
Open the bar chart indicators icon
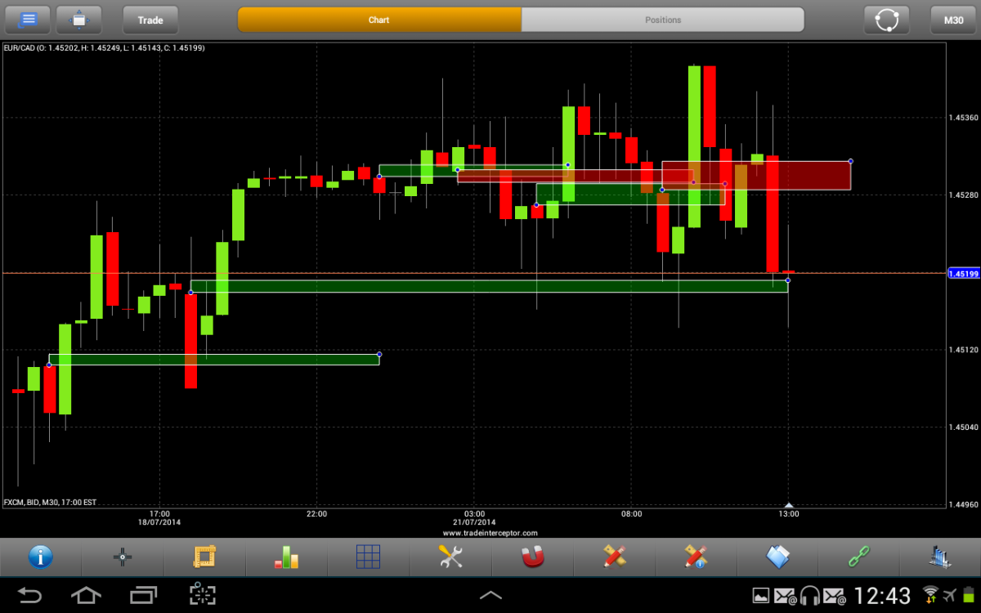click(286, 557)
